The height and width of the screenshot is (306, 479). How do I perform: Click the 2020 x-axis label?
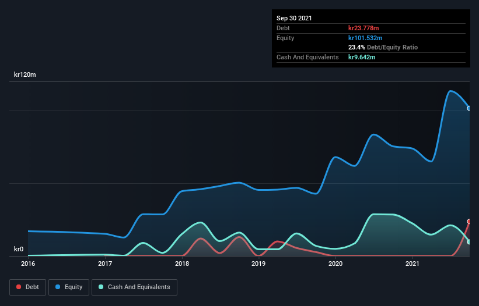pyautogui.click(x=335, y=264)
